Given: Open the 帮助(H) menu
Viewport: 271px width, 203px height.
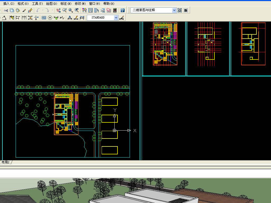Looking at the screenshot, I should [109, 4].
